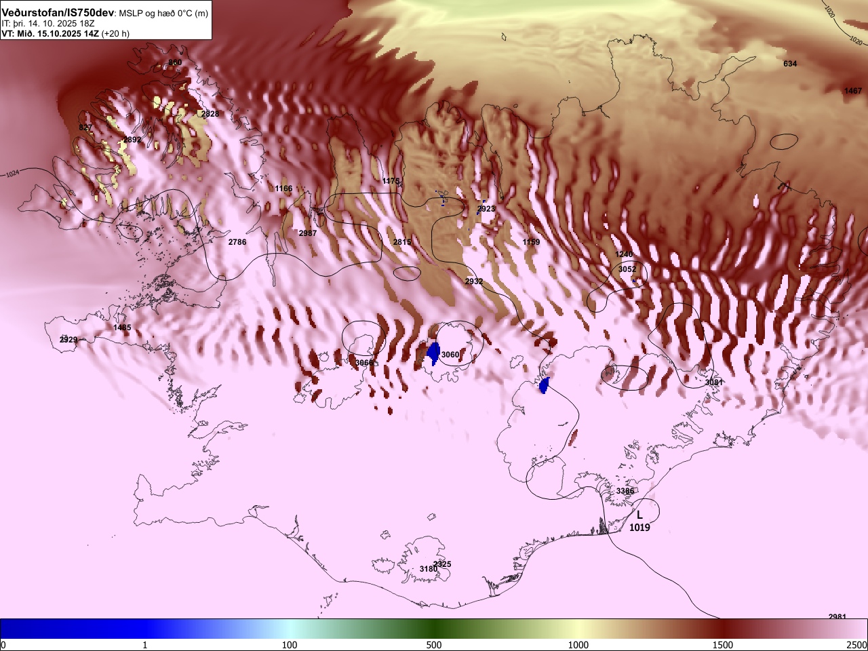Click the height value '2828'
The width and height of the screenshot is (868, 651).
[210, 114]
